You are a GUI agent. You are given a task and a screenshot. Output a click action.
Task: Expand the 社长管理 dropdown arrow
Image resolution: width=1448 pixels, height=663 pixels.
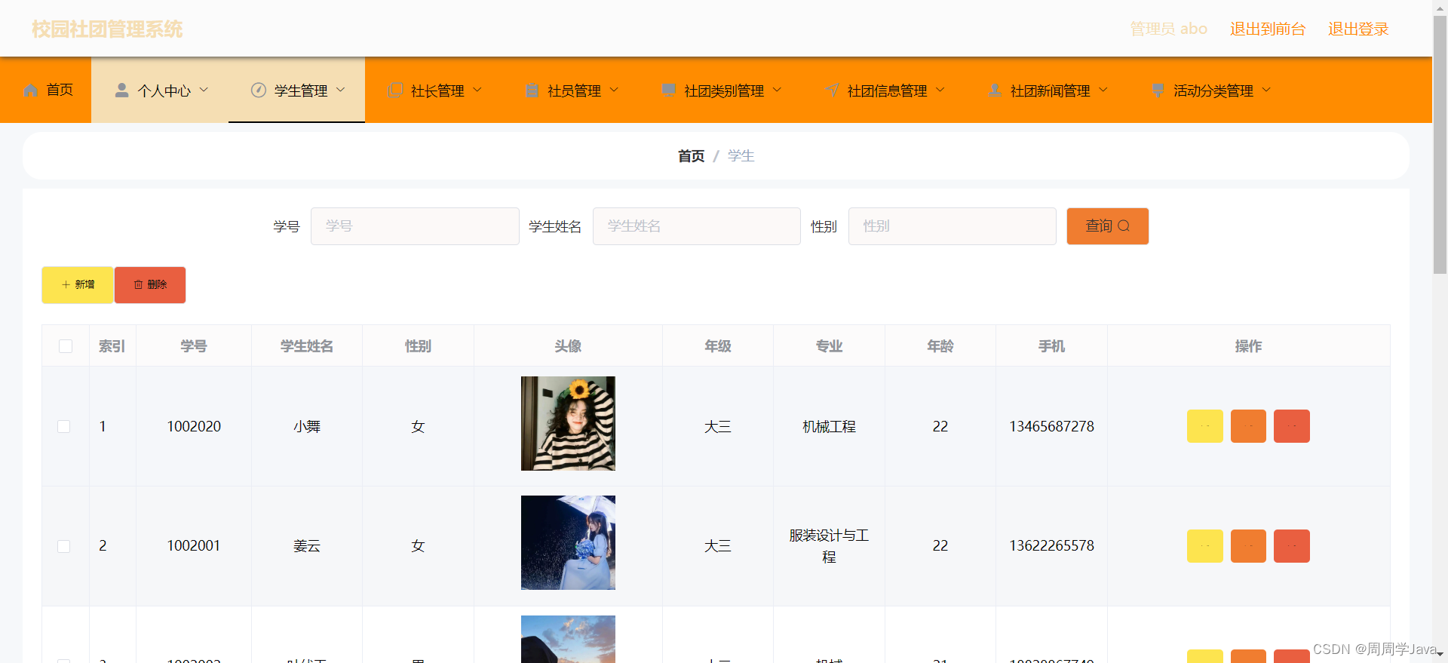(x=477, y=91)
